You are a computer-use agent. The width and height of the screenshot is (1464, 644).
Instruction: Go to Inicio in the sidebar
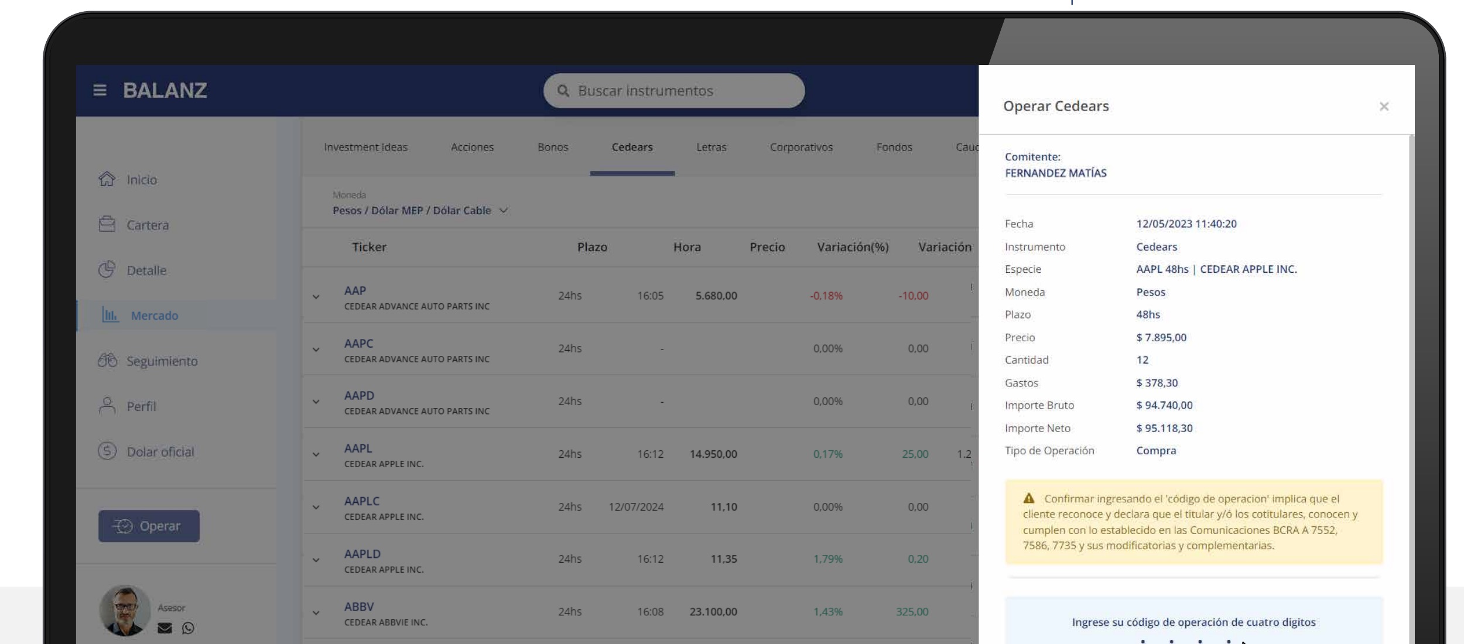[x=142, y=179]
